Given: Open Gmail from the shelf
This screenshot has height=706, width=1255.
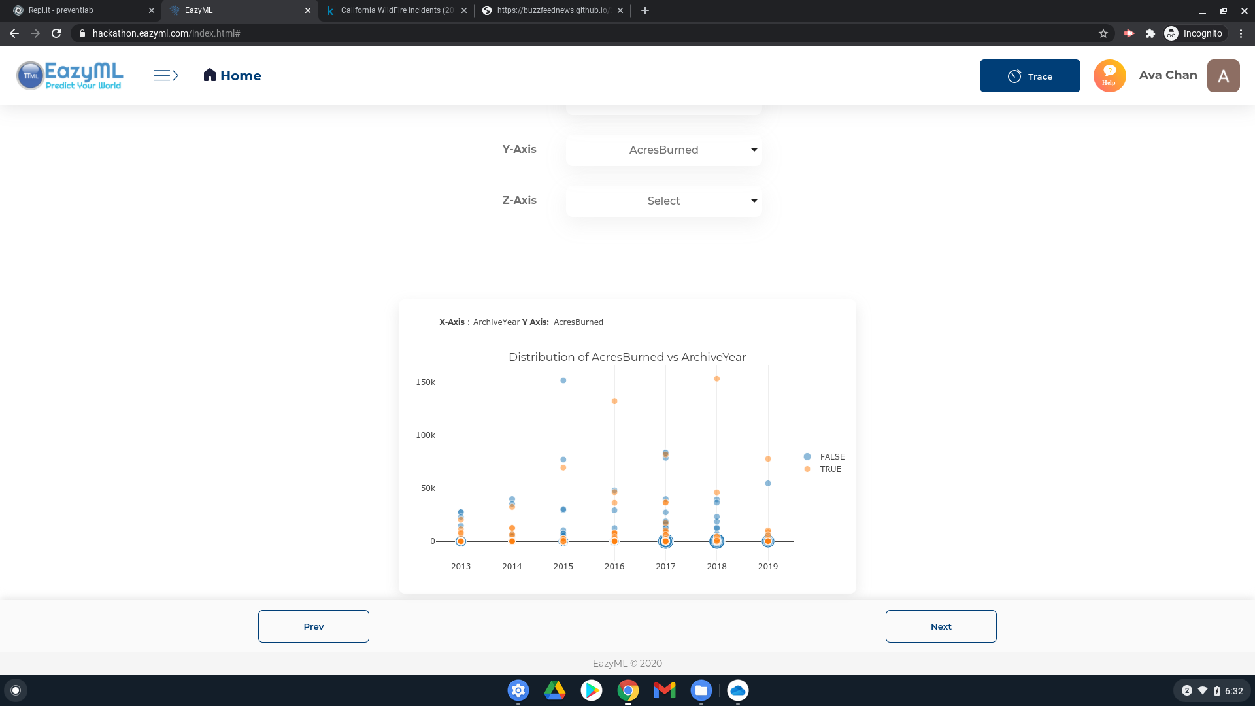Looking at the screenshot, I should 664,690.
